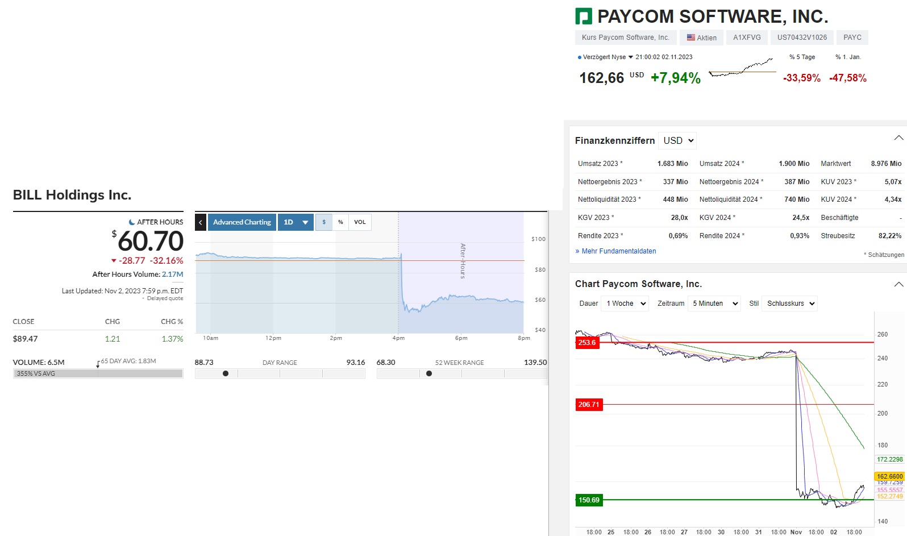This screenshot has width=907, height=536.
Task: Click the After Hours moon icon
Action: (x=132, y=222)
